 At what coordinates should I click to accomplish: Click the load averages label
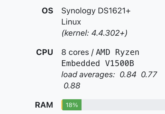[88, 75]
